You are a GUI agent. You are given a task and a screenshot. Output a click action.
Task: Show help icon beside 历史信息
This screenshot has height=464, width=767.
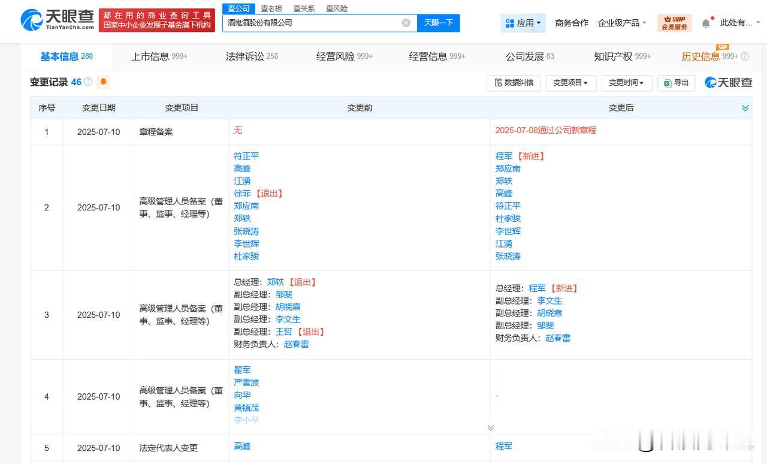(745, 56)
